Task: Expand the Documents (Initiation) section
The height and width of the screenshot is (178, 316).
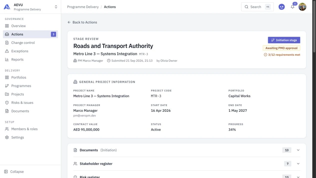Action: click(x=187, y=150)
